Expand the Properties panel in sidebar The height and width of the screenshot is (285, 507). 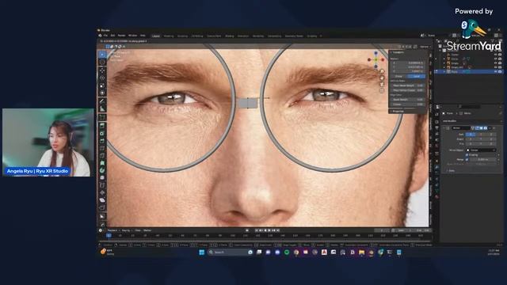click(398, 111)
